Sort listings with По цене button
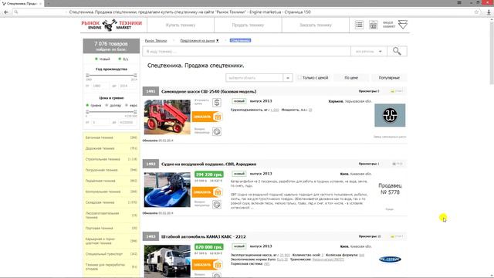Image resolution: width=494 pixels, height=278 pixels. (351, 77)
